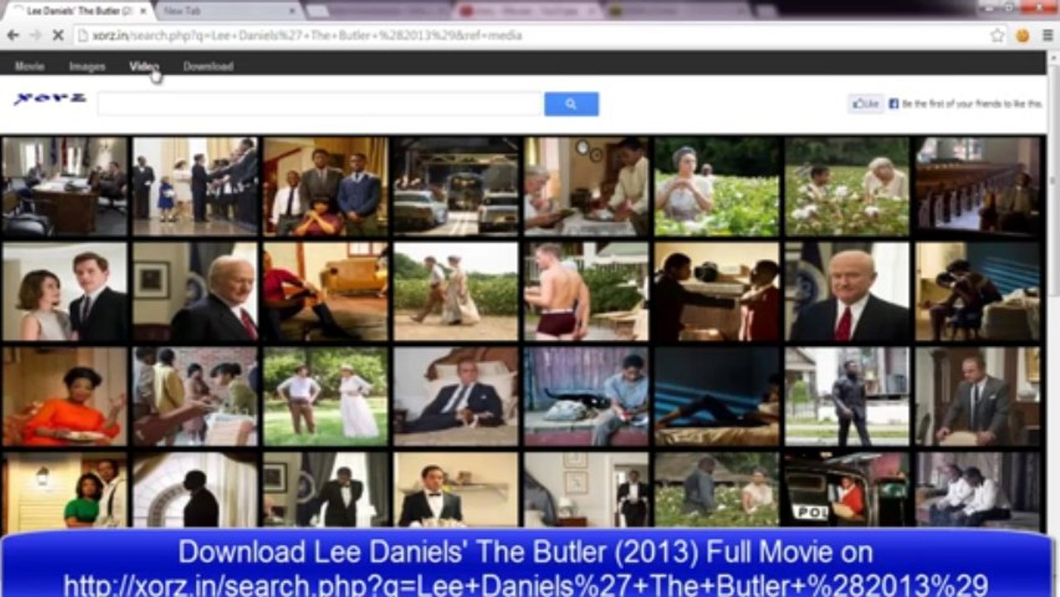Image resolution: width=1060 pixels, height=597 pixels.
Task: Open thumbnail of man in tuxedo bow tie
Action: (x=457, y=489)
